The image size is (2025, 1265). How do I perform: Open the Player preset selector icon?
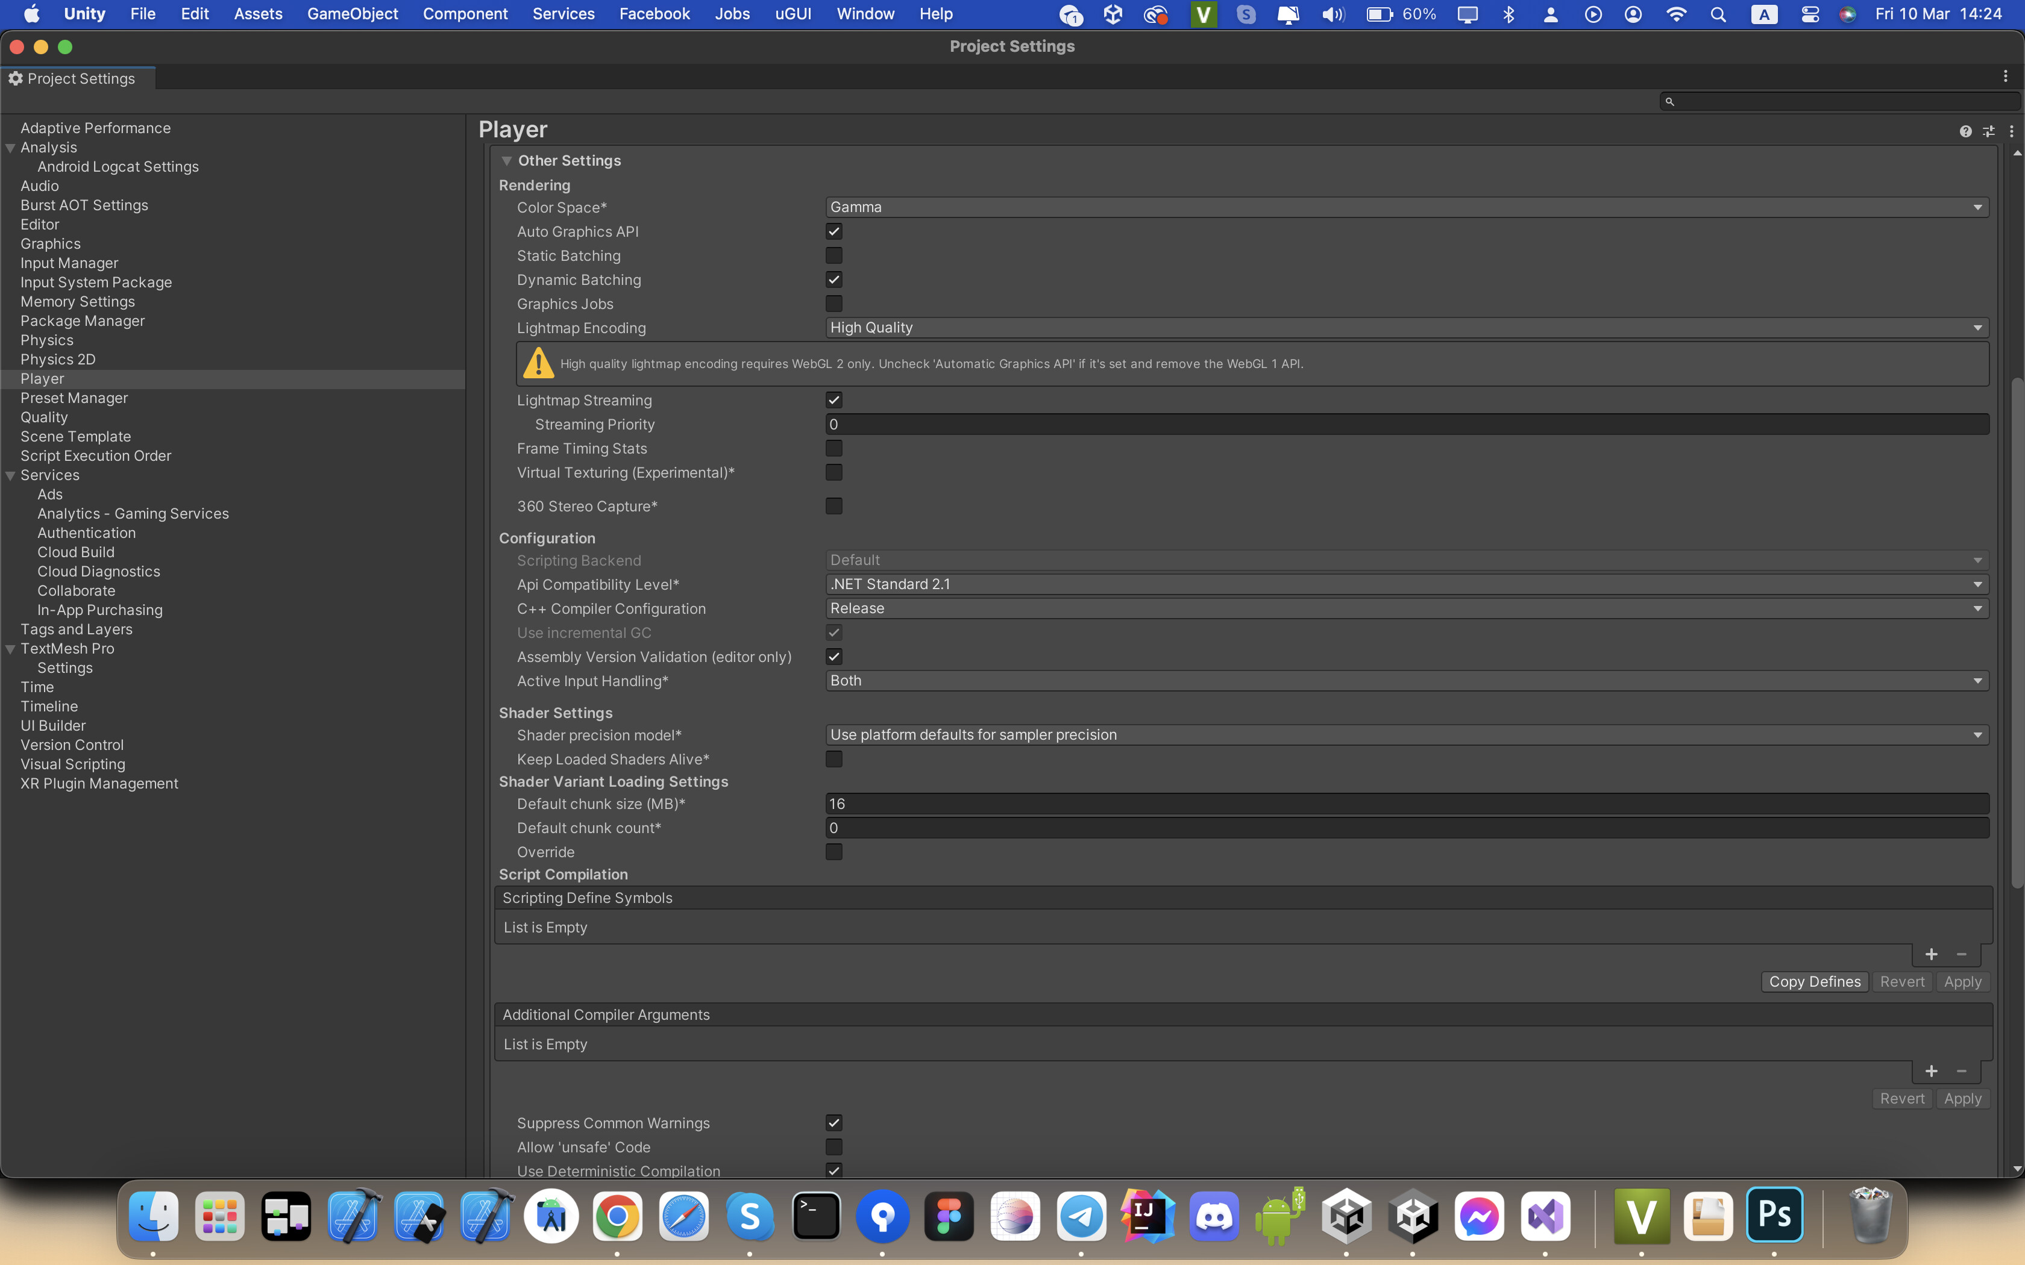(x=1988, y=131)
